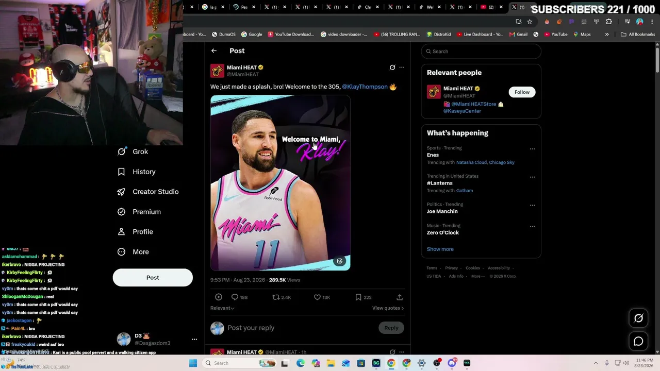Open D3 account options menu
Image resolution: width=660 pixels, height=371 pixels.
click(x=194, y=339)
